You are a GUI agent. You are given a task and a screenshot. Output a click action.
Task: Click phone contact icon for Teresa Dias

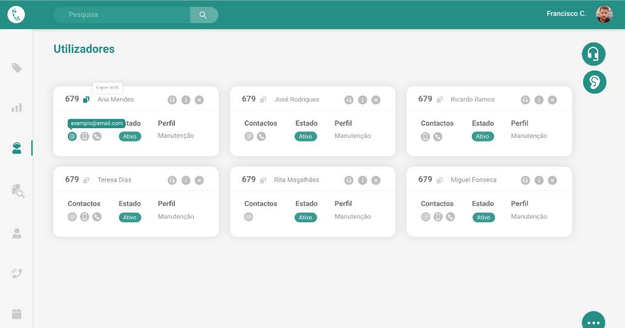point(97,217)
